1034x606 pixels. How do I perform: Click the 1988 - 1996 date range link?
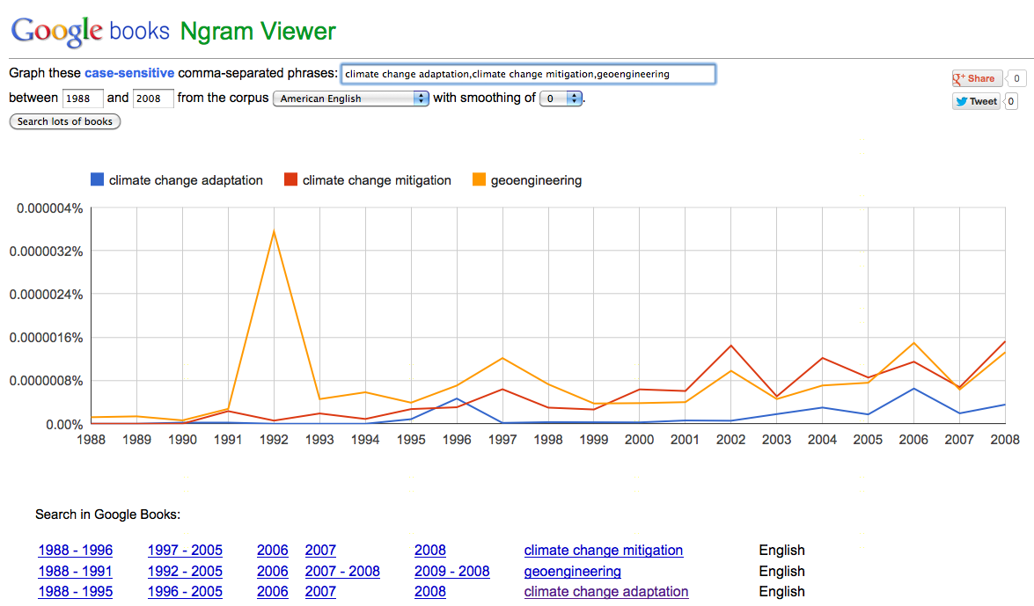(x=76, y=551)
